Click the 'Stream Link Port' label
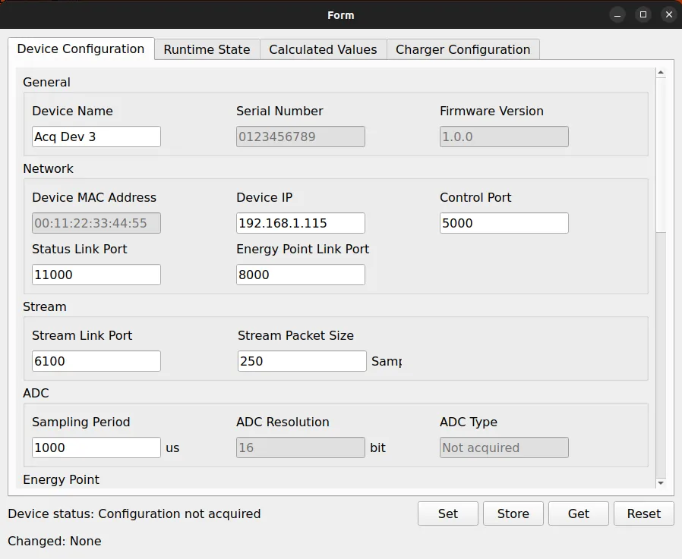This screenshot has width=682, height=559. point(82,335)
